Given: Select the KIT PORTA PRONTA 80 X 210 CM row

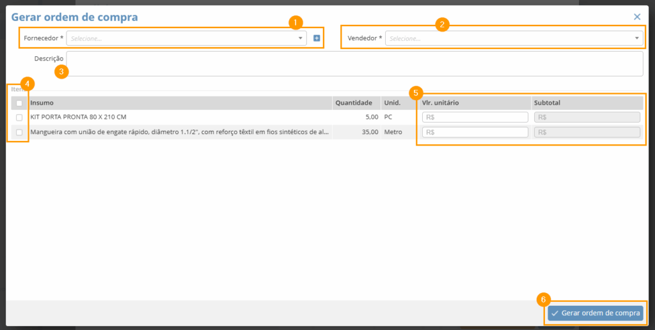Looking at the screenshot, I should [78, 117].
